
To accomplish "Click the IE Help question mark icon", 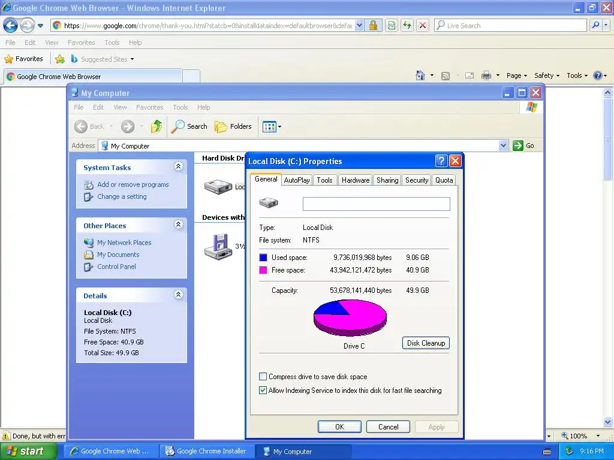I will coord(598,75).
